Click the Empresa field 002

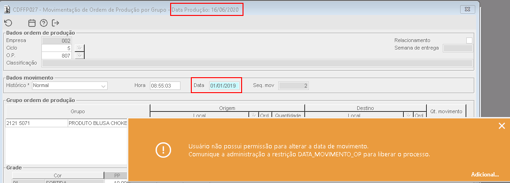click(x=56, y=41)
